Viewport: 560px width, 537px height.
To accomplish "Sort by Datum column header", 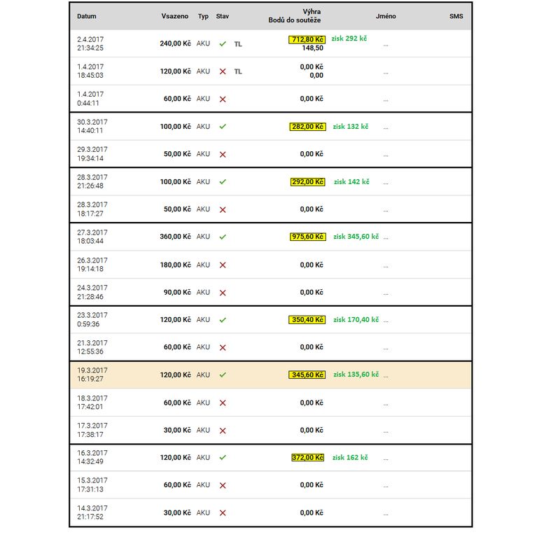I will pyautogui.click(x=87, y=16).
